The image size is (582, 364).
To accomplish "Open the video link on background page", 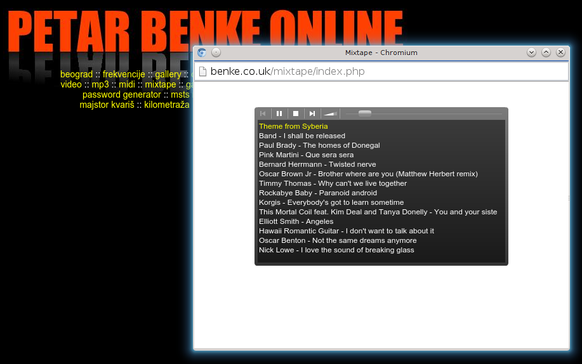I will coord(71,84).
